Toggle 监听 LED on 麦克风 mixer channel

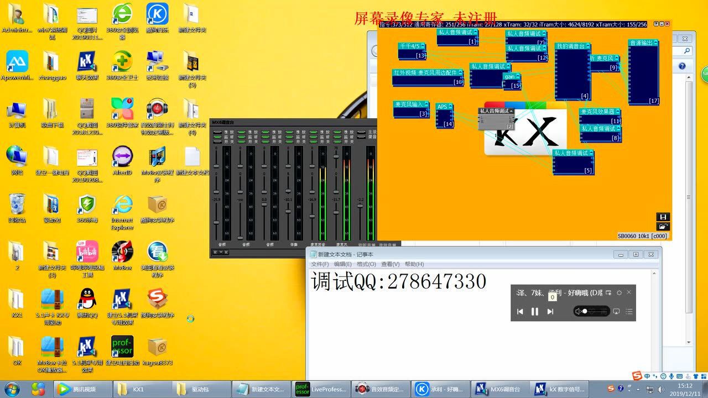click(x=337, y=137)
